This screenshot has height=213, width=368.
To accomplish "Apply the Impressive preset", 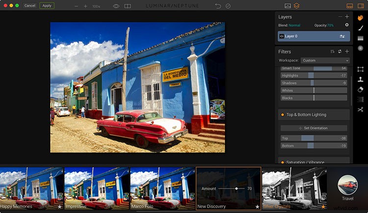I will coord(97,188).
